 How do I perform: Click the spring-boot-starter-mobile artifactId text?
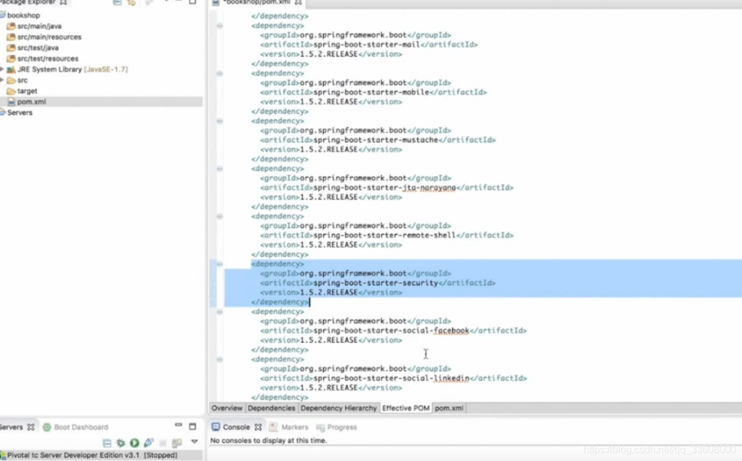[371, 92]
